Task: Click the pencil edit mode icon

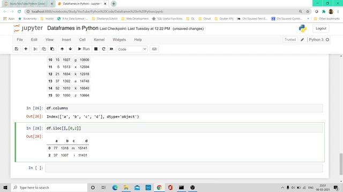Action: click(x=302, y=39)
